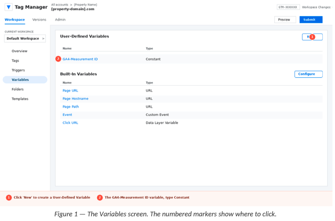Click the Page Hostname variable link
This screenshot has height=221, width=335.
point(75,98)
